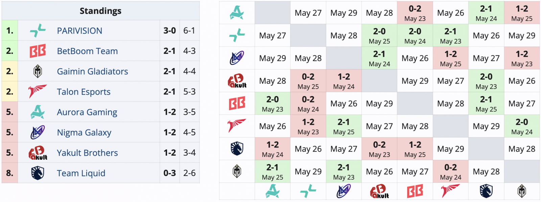Click the BetBoom logo in the crosstable's left column
Screen dimensions: 541x202
(x=237, y=104)
